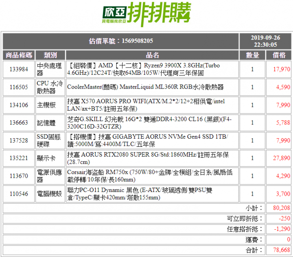The width and height of the screenshot is (293, 257).
Task: Click the price 17,970
Action: coord(282,69)
